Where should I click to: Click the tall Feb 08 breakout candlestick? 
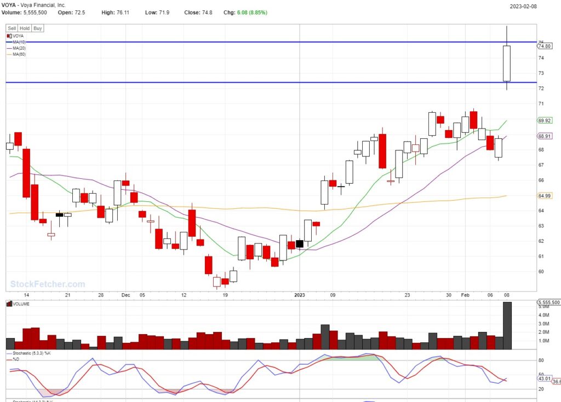coord(507,63)
